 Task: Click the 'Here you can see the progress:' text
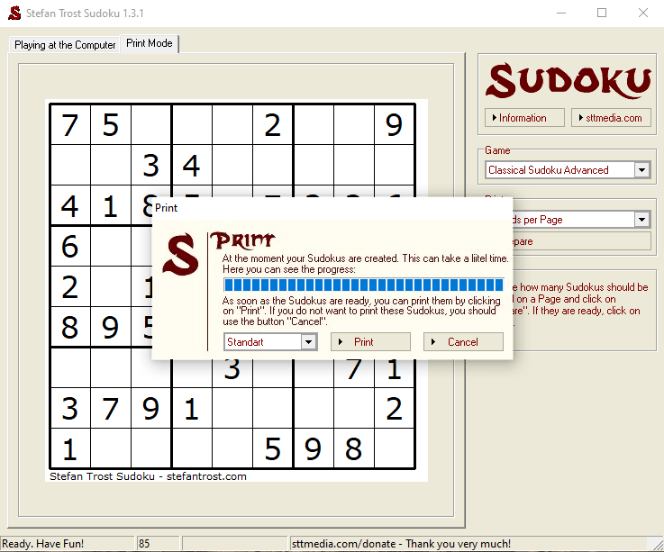pos(289,269)
